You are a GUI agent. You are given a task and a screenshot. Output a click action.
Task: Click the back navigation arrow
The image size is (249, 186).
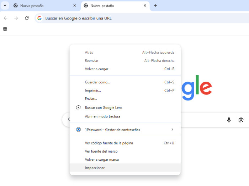pyautogui.click(x=5, y=18)
